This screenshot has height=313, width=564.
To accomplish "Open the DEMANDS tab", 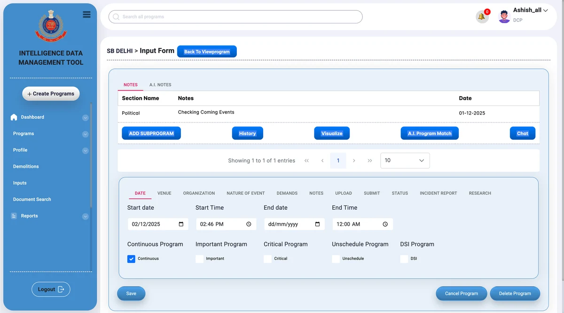I will pyautogui.click(x=287, y=193).
